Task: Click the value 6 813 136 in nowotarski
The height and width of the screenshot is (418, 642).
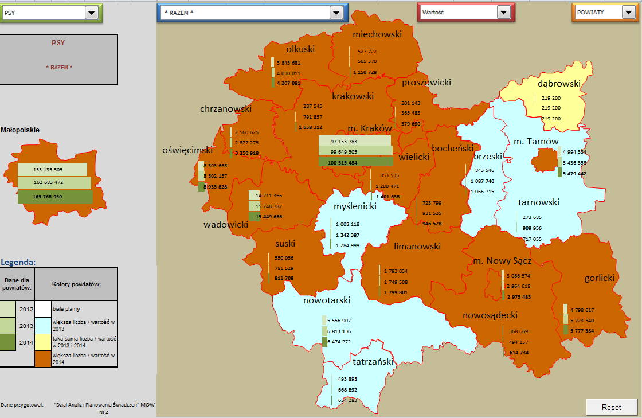Action: pos(339,331)
